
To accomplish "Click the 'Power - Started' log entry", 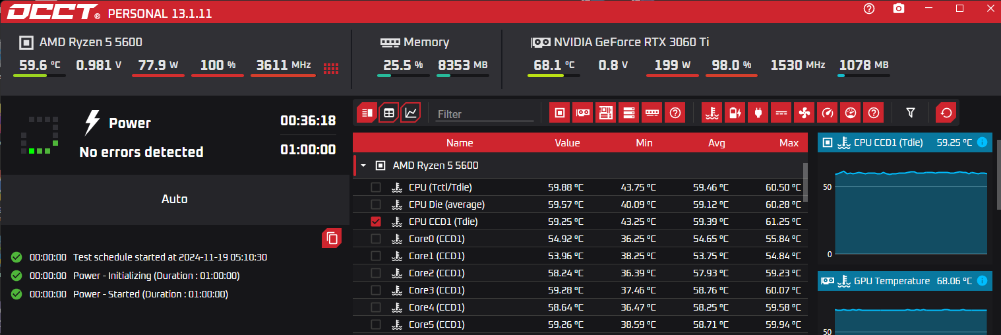I will pos(150,294).
